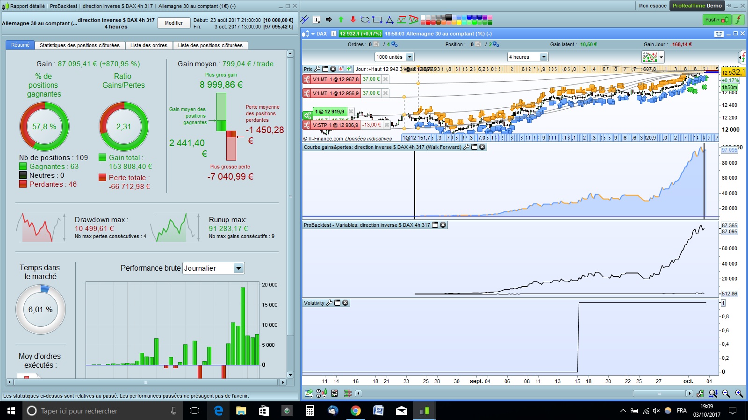Pick the yellow color swatch
This screenshot has width=748, height=420.
pos(459,22)
